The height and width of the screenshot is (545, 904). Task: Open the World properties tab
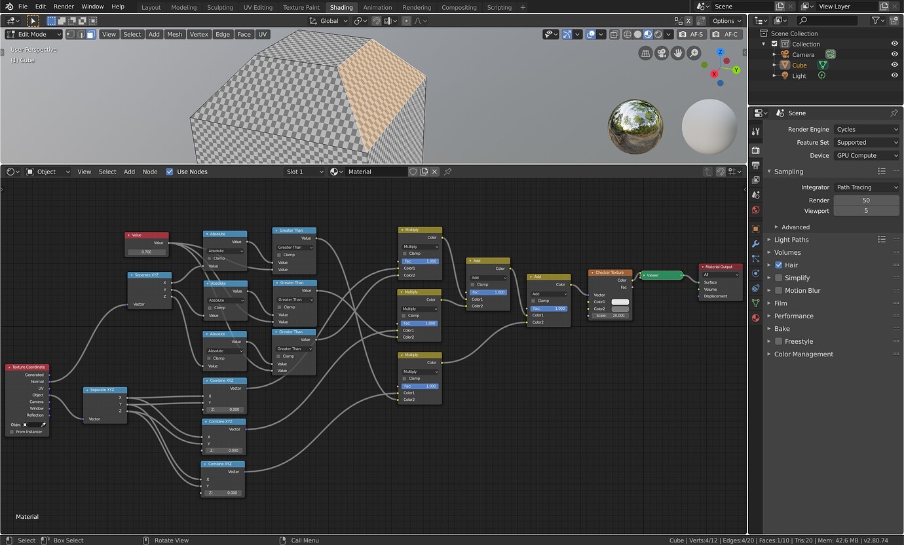(x=756, y=210)
